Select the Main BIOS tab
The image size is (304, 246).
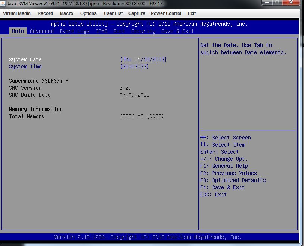[18, 31]
